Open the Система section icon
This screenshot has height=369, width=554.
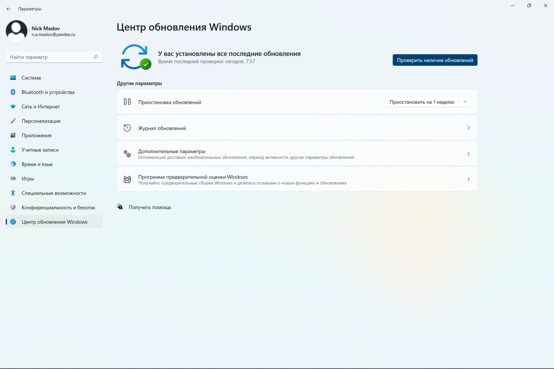(x=13, y=78)
